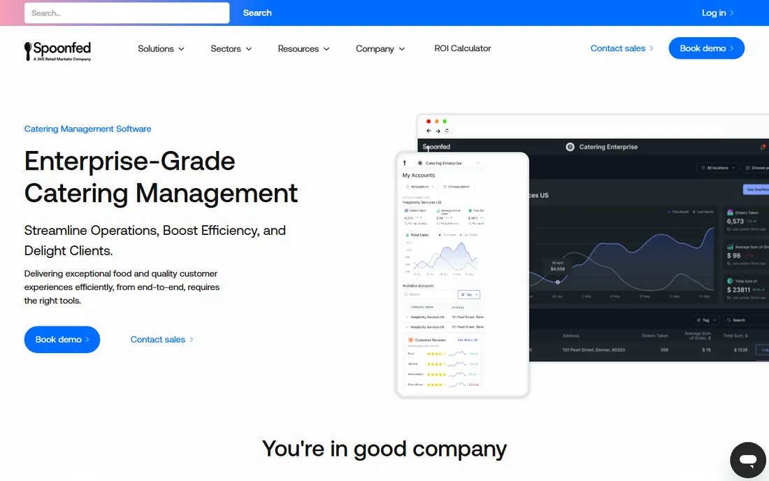Click the dashboard reload icon
This screenshot has height=481, width=769.
(447, 131)
